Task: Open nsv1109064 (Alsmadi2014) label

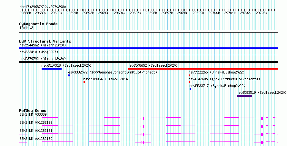Action: point(106,79)
